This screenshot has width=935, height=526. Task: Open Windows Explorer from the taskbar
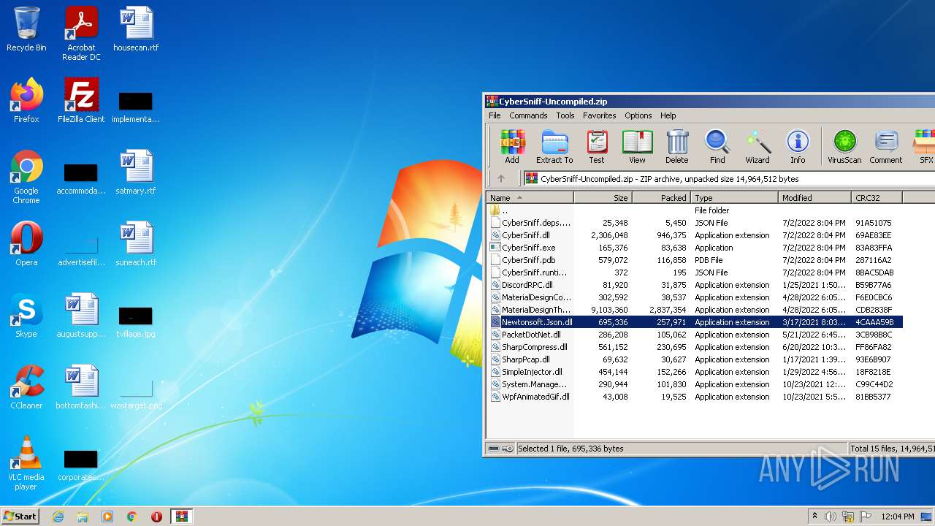click(x=83, y=517)
